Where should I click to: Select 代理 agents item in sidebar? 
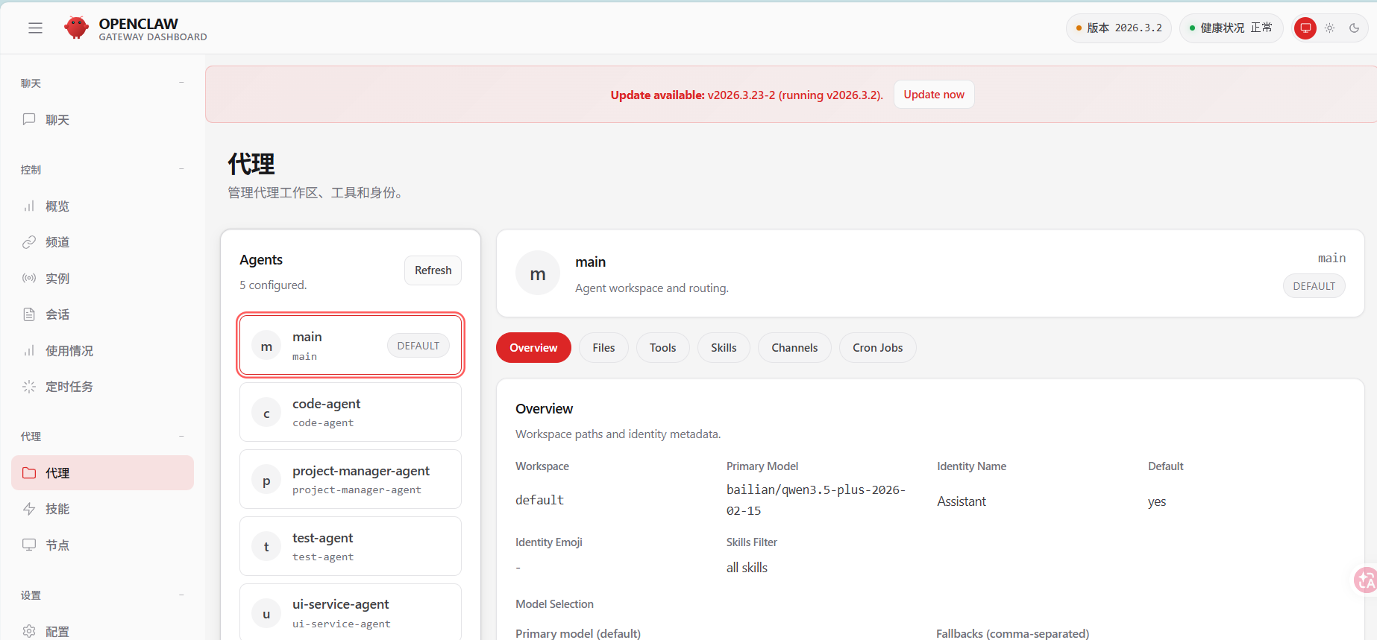click(x=102, y=472)
